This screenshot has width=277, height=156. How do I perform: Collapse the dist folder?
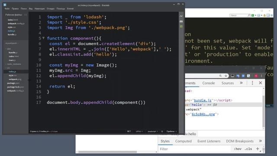tap(8, 49)
